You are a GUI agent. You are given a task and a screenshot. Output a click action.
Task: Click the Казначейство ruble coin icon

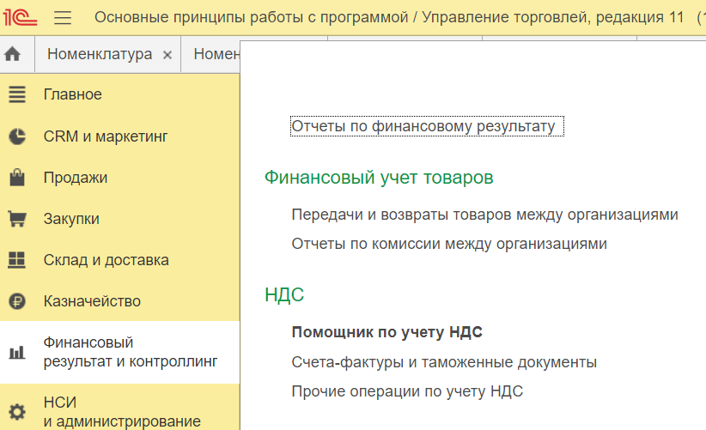17,301
